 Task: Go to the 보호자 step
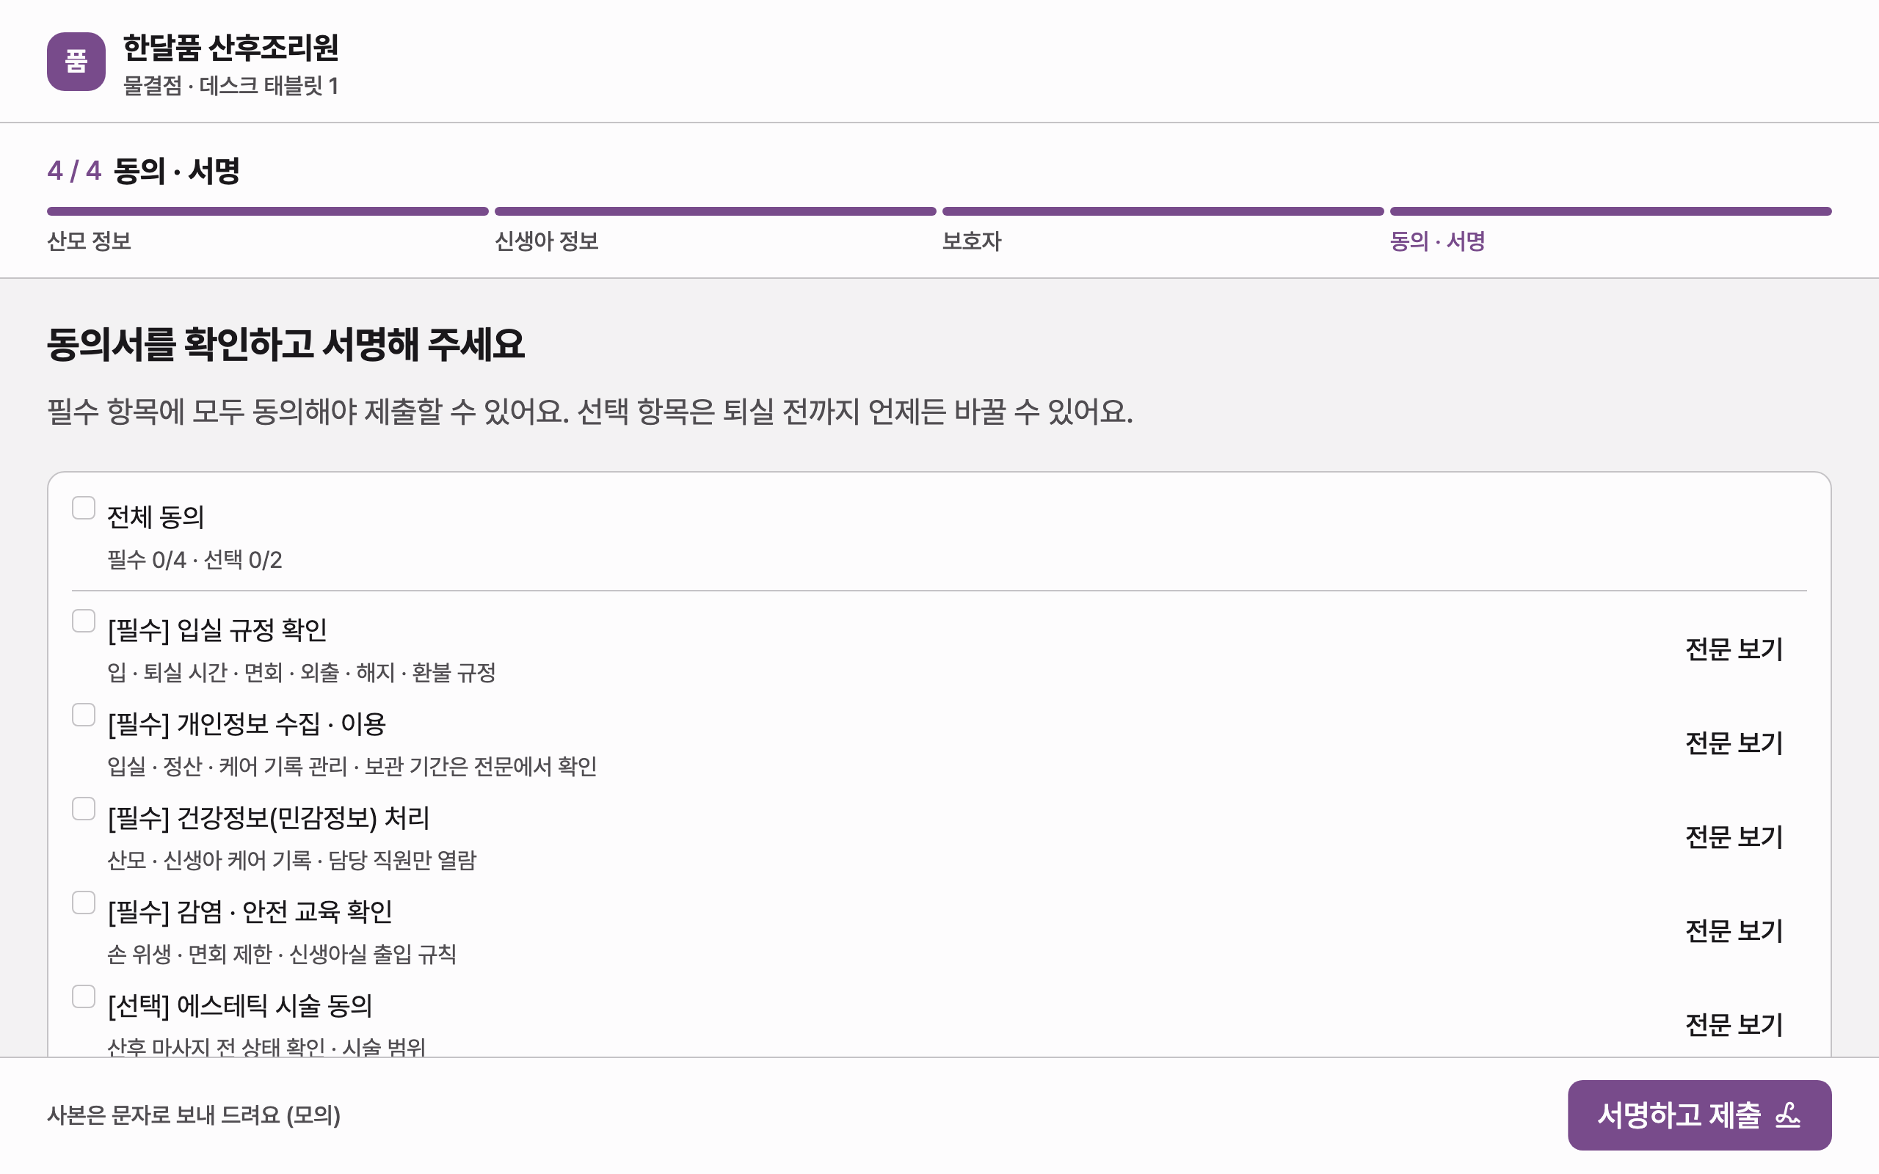971,241
